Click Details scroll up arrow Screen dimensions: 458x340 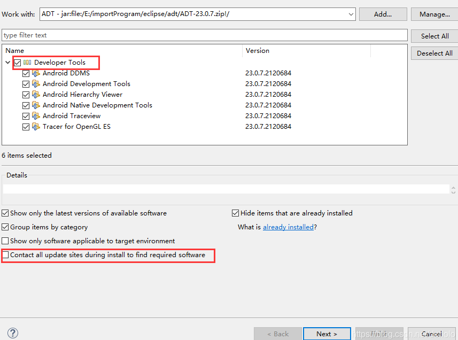tap(453, 187)
